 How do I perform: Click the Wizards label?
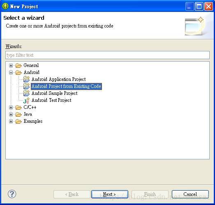14,46
